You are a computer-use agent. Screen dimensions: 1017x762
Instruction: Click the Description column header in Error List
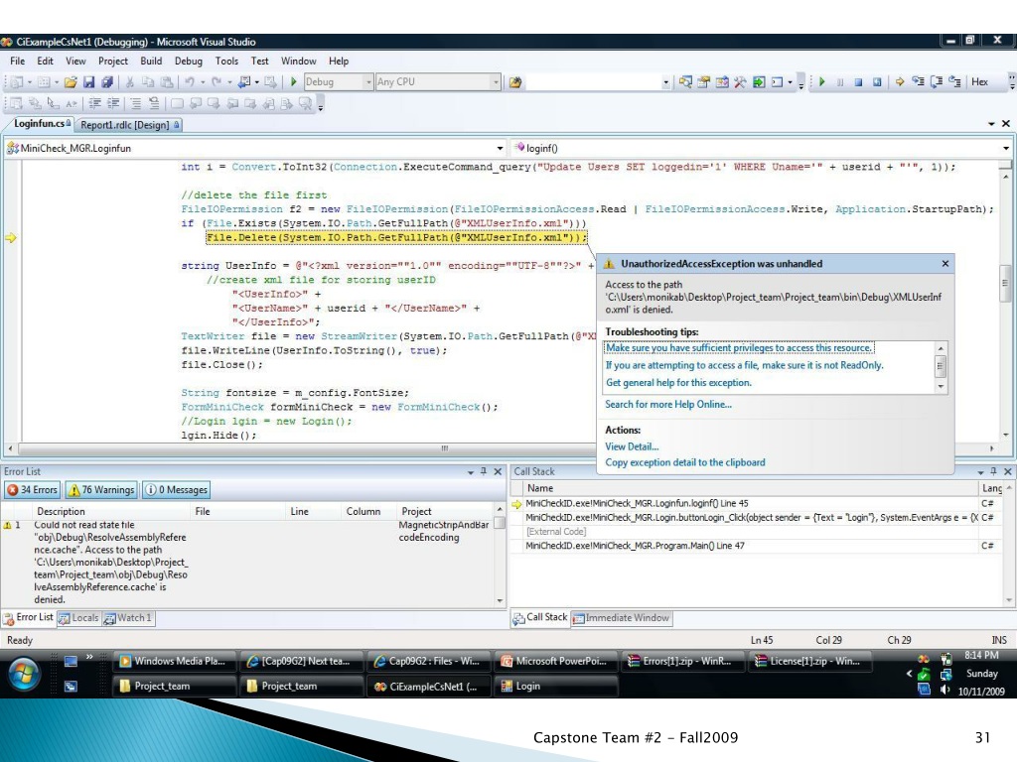(x=61, y=511)
